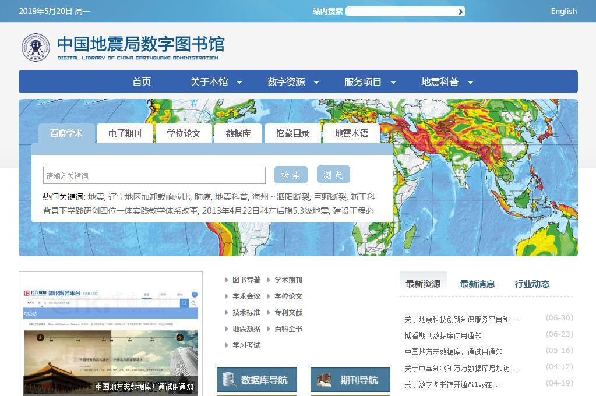Go to 首页 in the navigation bar

click(142, 82)
